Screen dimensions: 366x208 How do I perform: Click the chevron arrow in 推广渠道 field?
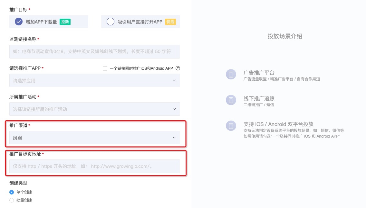coord(174,138)
